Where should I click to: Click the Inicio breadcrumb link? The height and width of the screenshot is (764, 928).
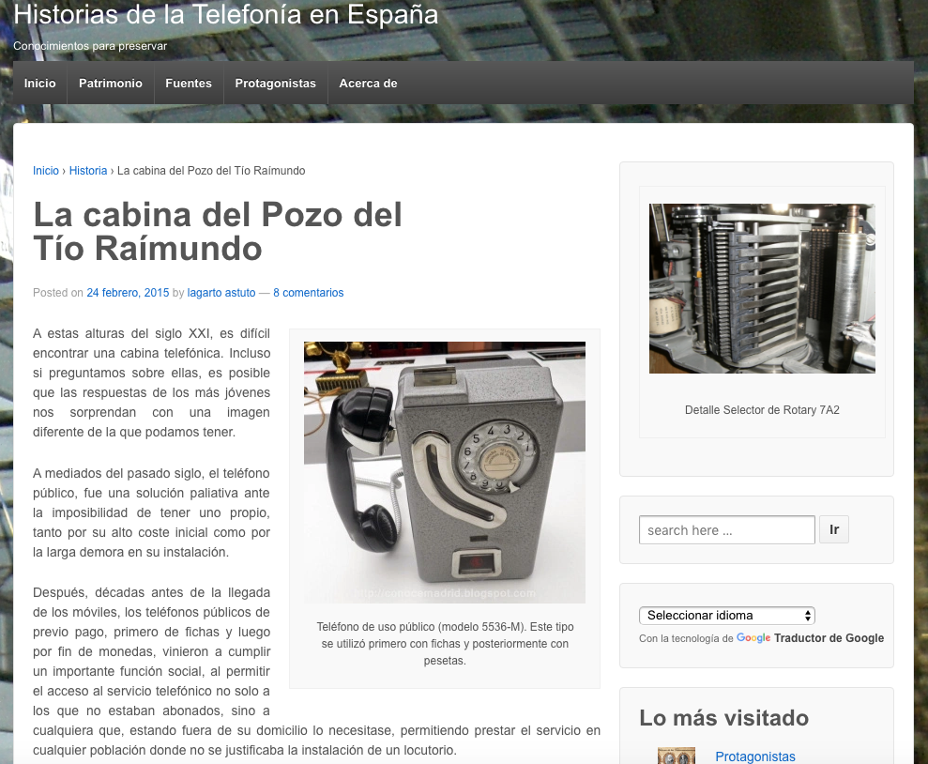coord(45,171)
